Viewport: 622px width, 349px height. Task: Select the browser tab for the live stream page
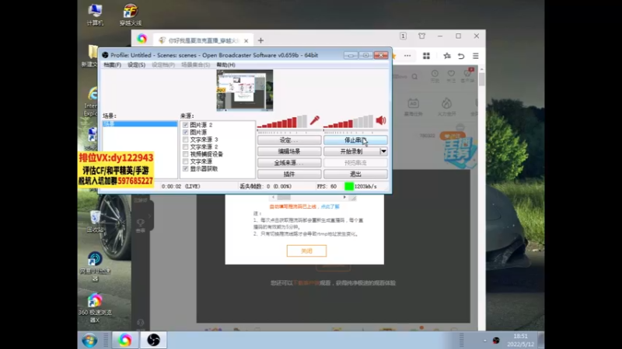(202, 40)
